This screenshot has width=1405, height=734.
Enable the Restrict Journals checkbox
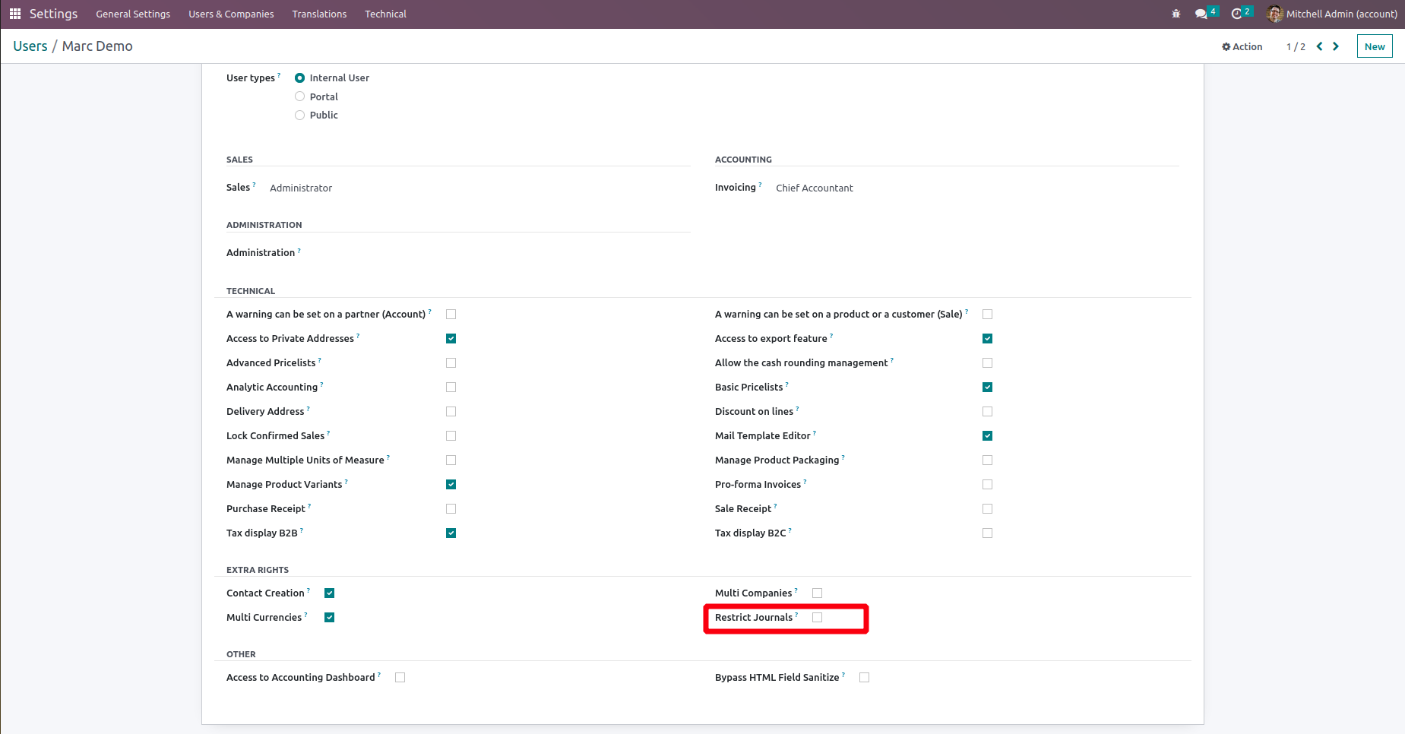tap(818, 618)
